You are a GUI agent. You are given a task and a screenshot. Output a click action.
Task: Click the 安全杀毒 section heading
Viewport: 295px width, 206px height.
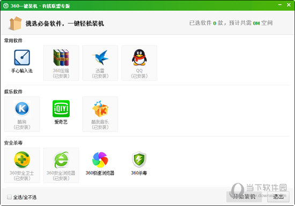13,143
